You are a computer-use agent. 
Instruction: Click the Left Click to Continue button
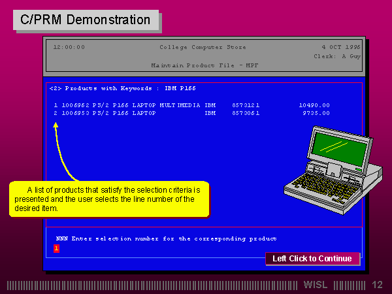312,259
